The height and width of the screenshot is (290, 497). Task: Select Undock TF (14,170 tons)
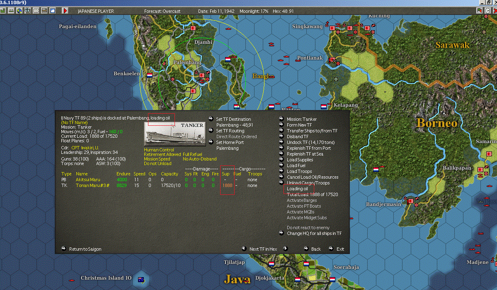point(310,142)
